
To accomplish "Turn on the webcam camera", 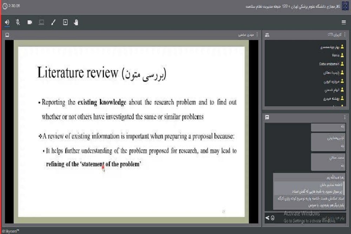I will click(30, 22).
